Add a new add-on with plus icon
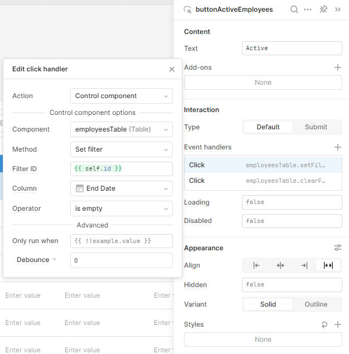 point(337,67)
